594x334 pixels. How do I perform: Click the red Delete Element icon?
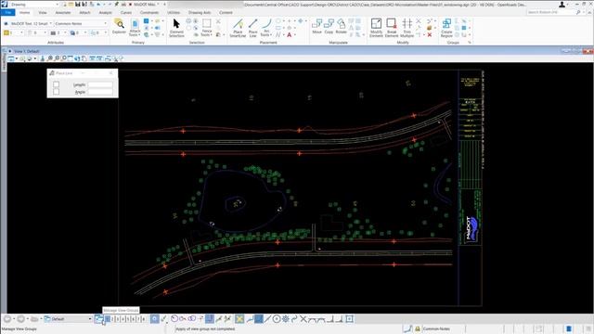tap(430, 35)
